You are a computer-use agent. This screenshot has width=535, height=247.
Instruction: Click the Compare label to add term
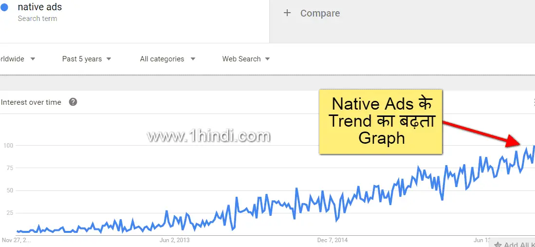coord(320,13)
